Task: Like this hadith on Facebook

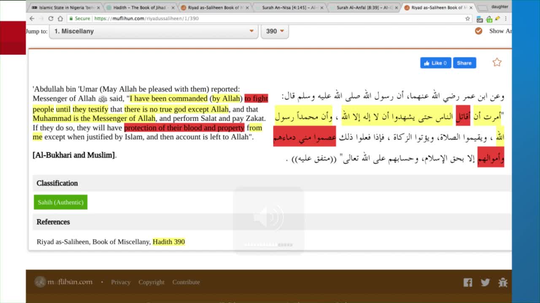Action: click(x=435, y=63)
